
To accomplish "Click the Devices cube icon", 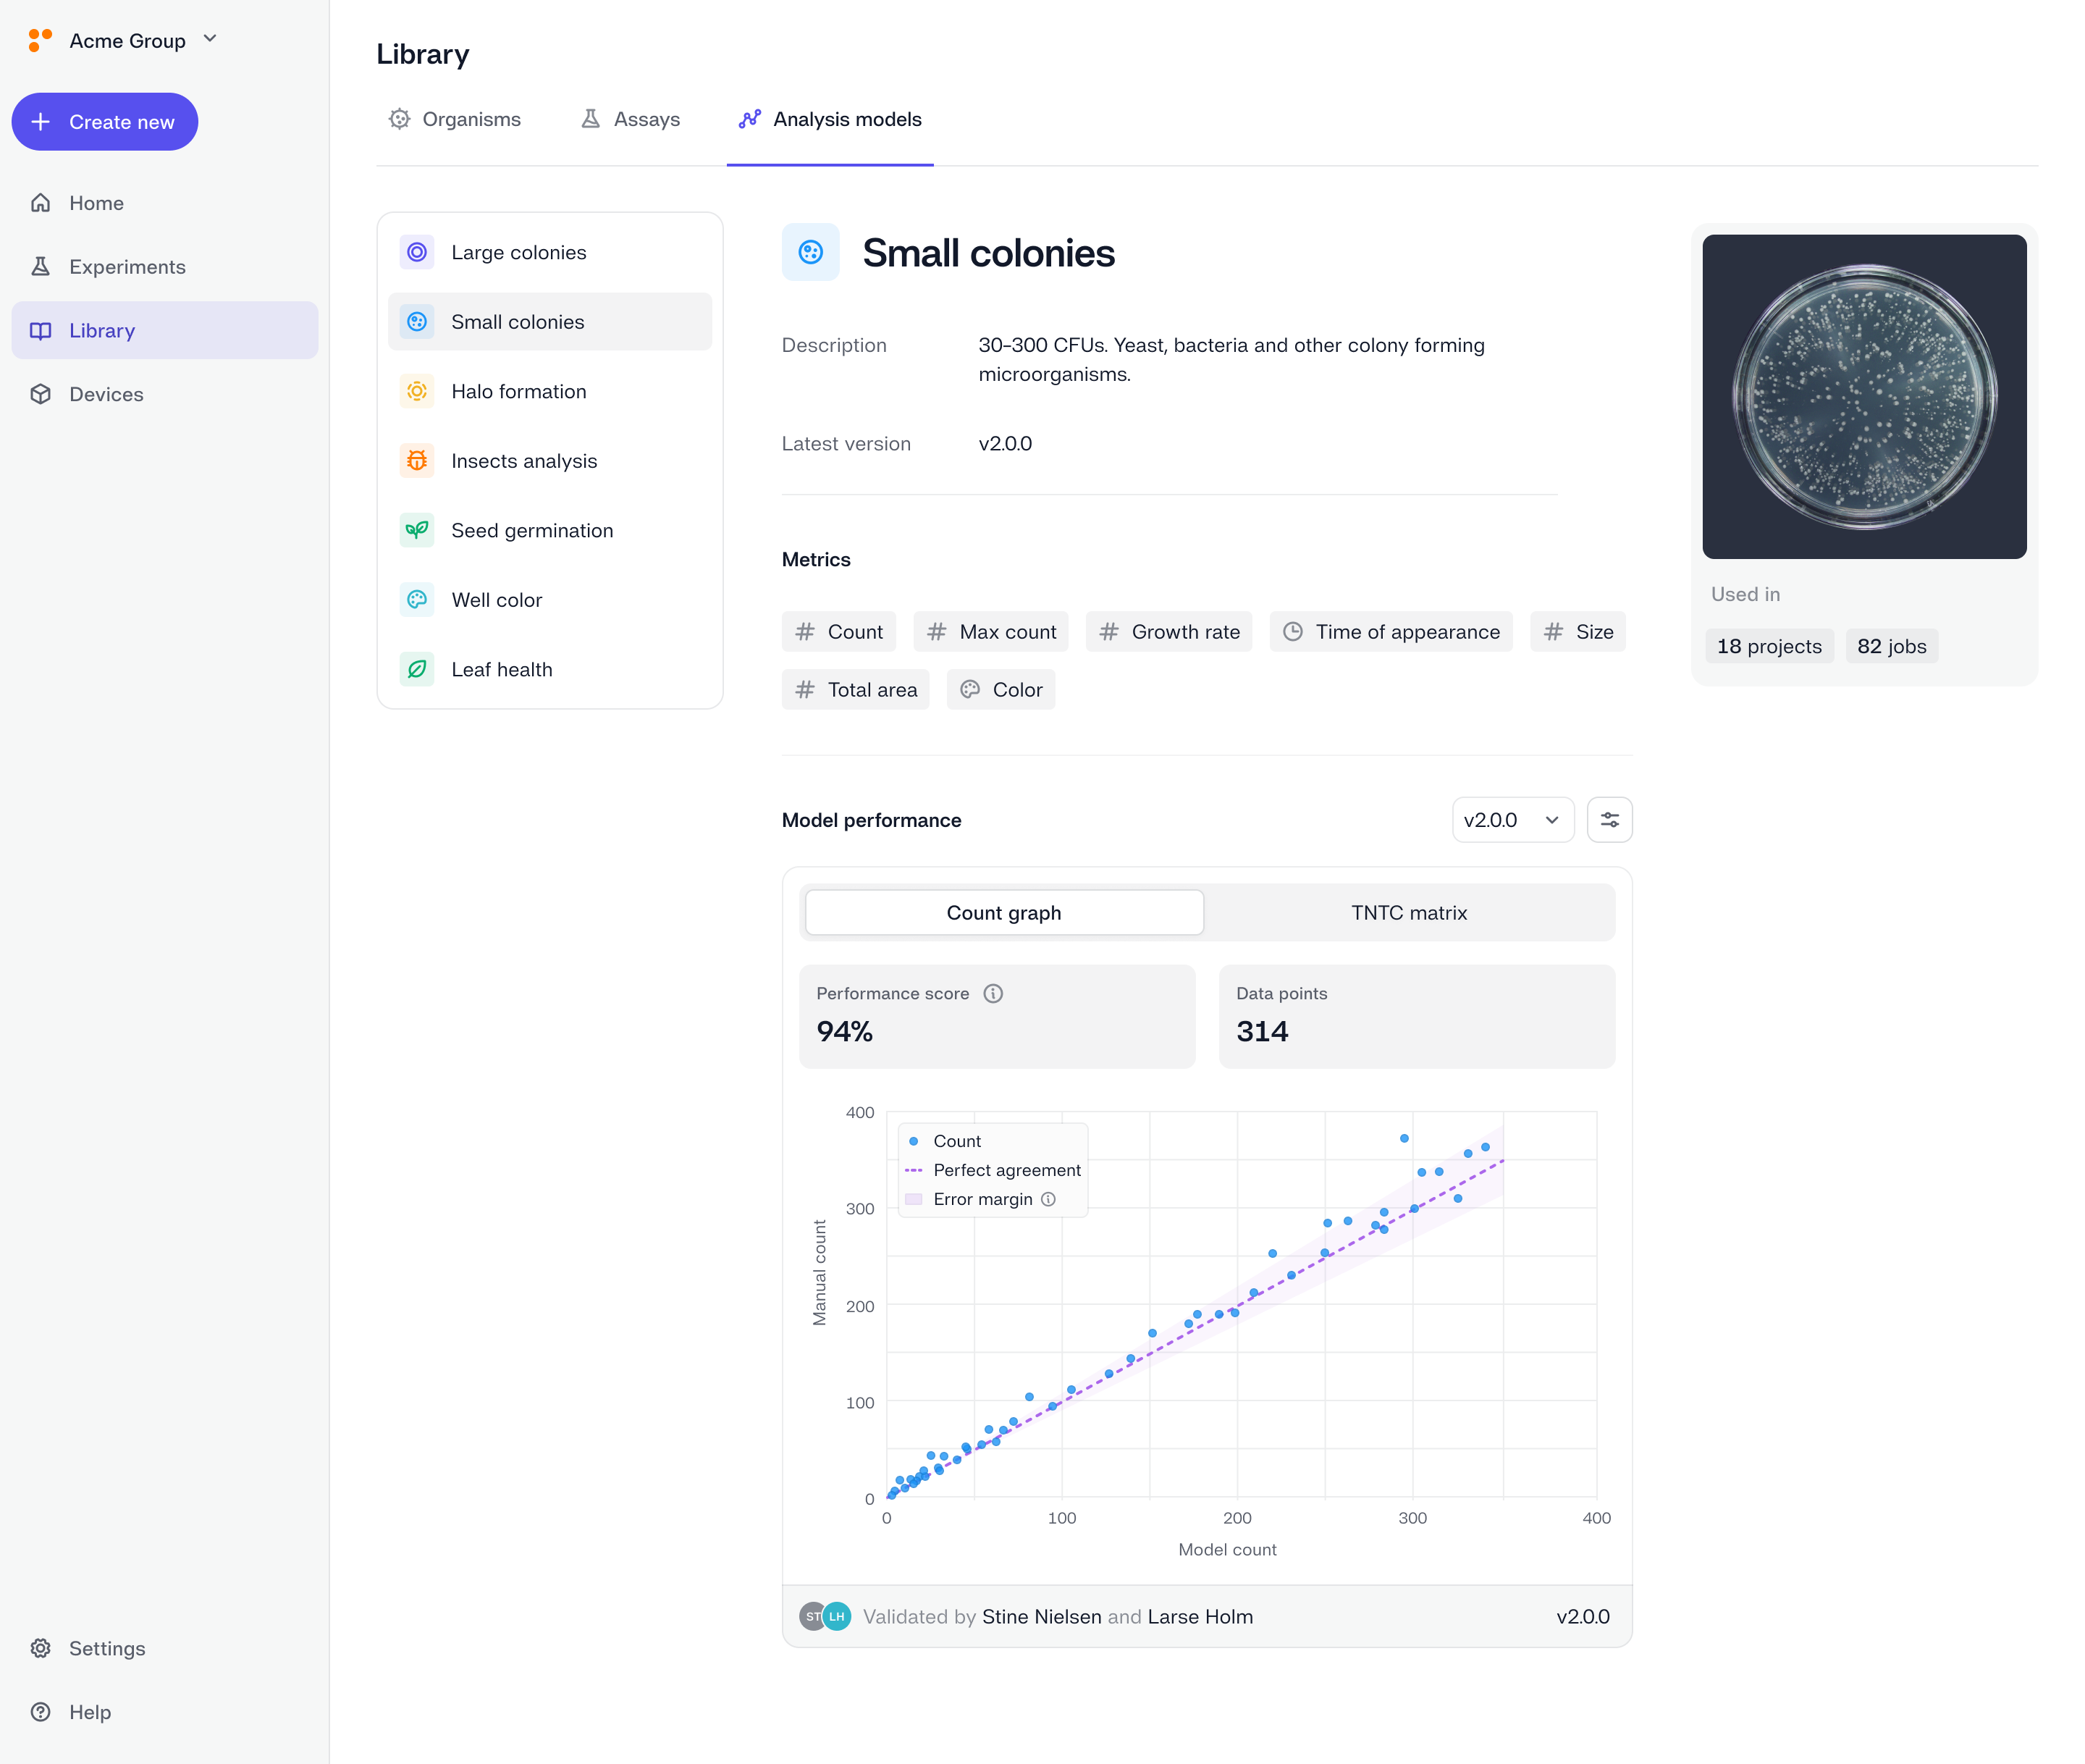I will pos(41,394).
